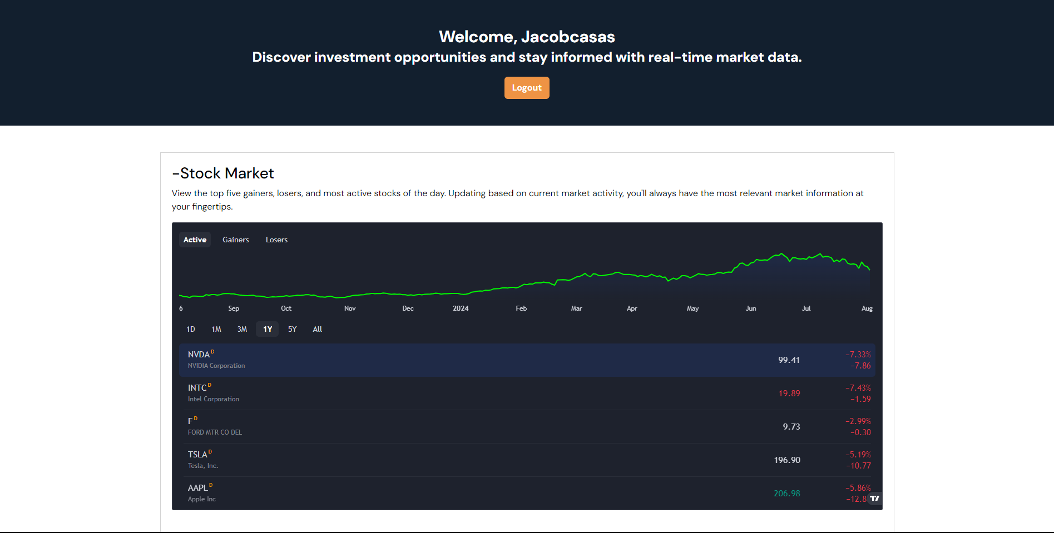Click TSLA price 196.90
The width and height of the screenshot is (1054, 533).
click(787, 460)
